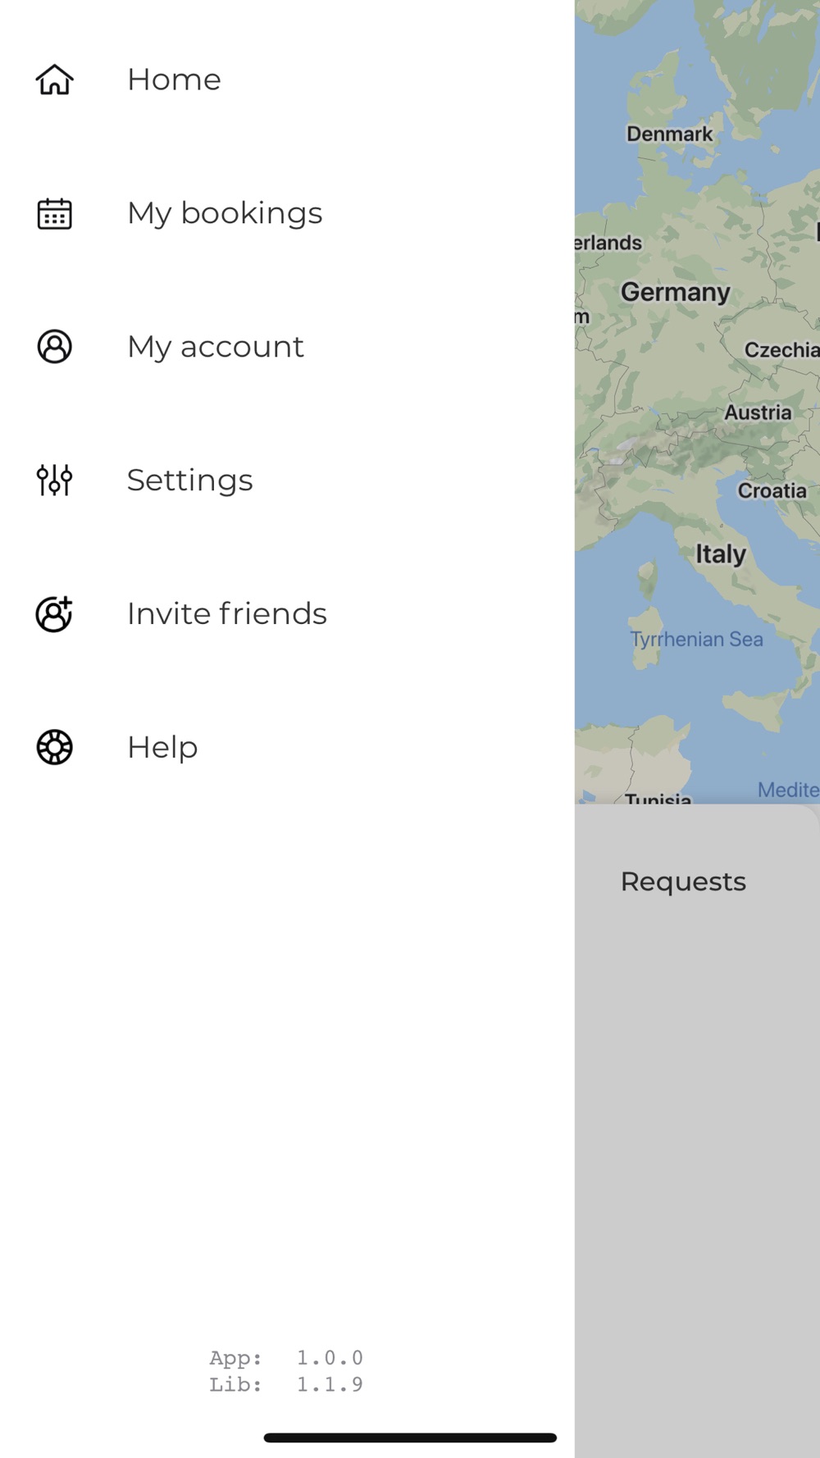Tap the My bookings calendar icon
Screen dimensions: 820x1458
[x=55, y=213]
